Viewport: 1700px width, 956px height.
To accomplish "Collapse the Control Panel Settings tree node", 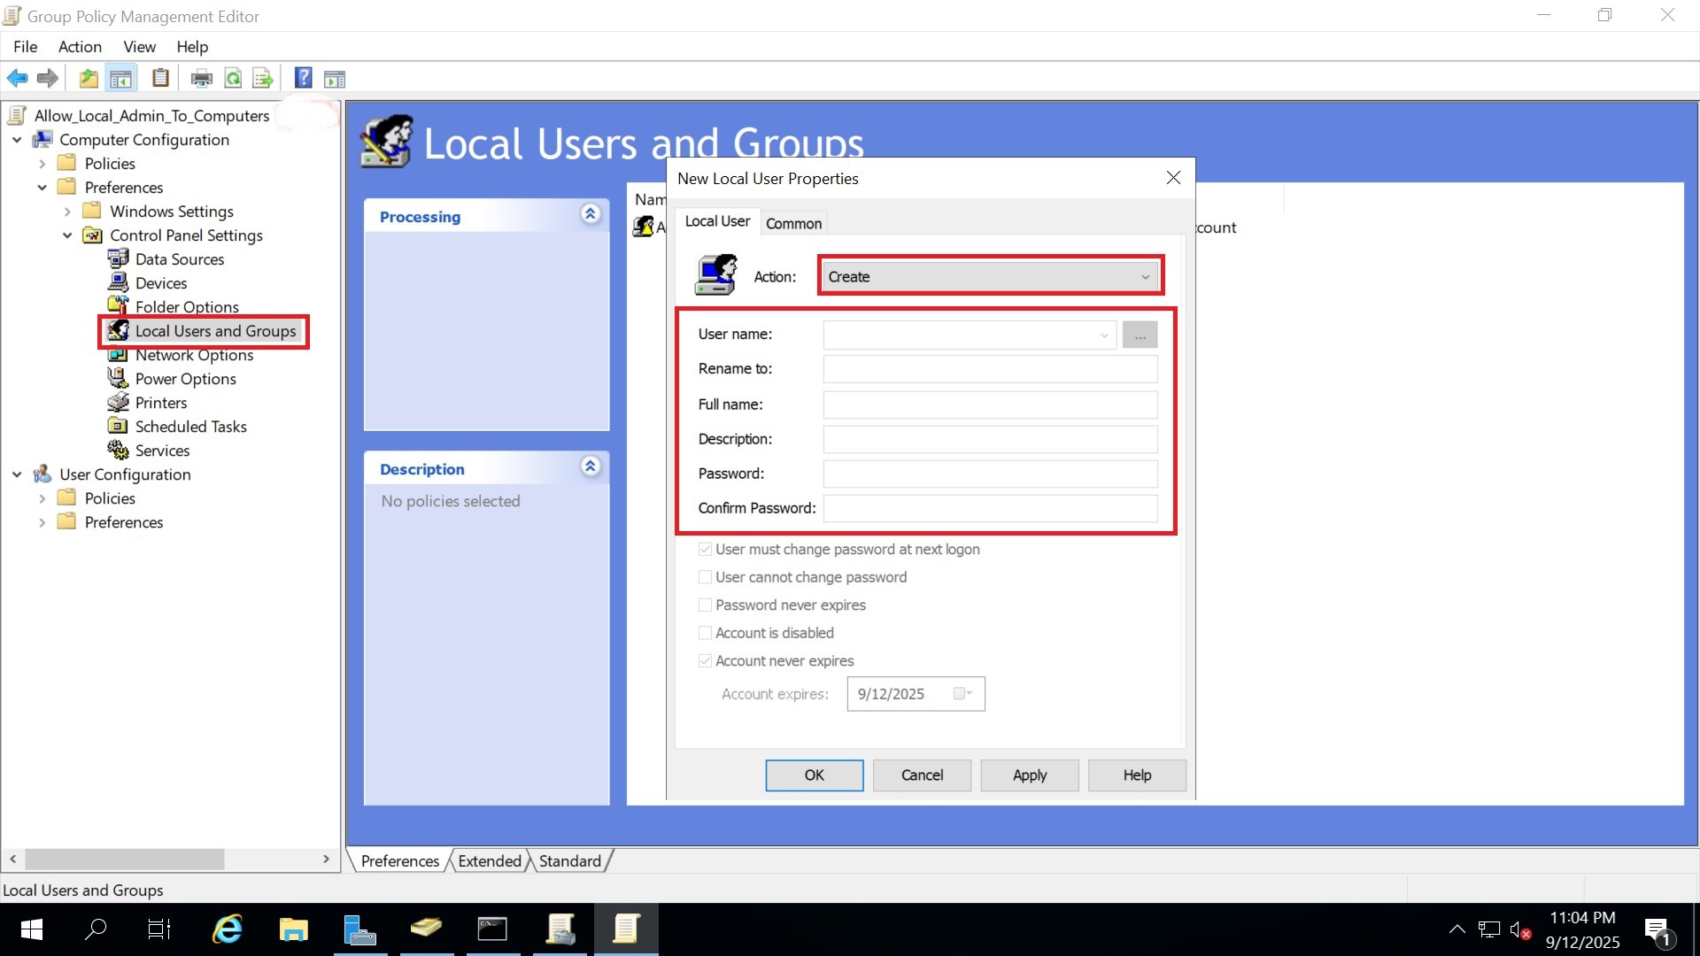I will 66,235.
